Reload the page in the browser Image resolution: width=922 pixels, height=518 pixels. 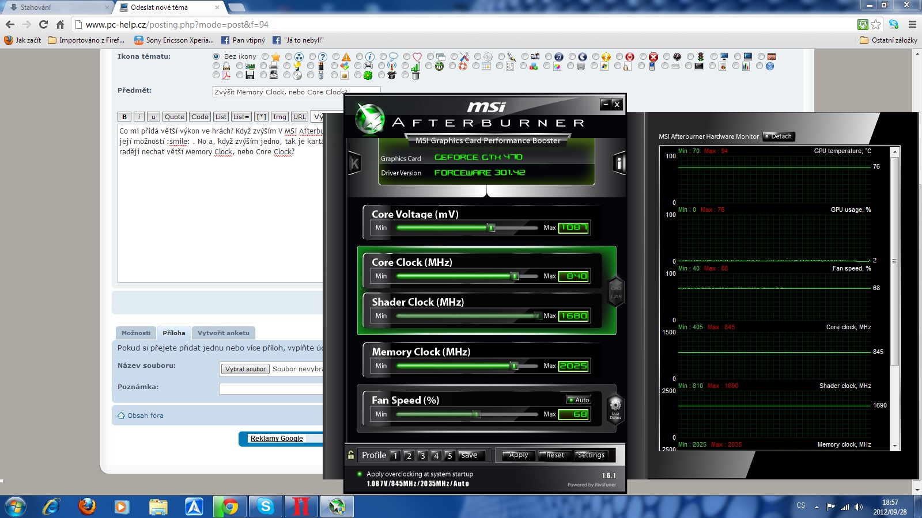pyautogui.click(x=43, y=24)
